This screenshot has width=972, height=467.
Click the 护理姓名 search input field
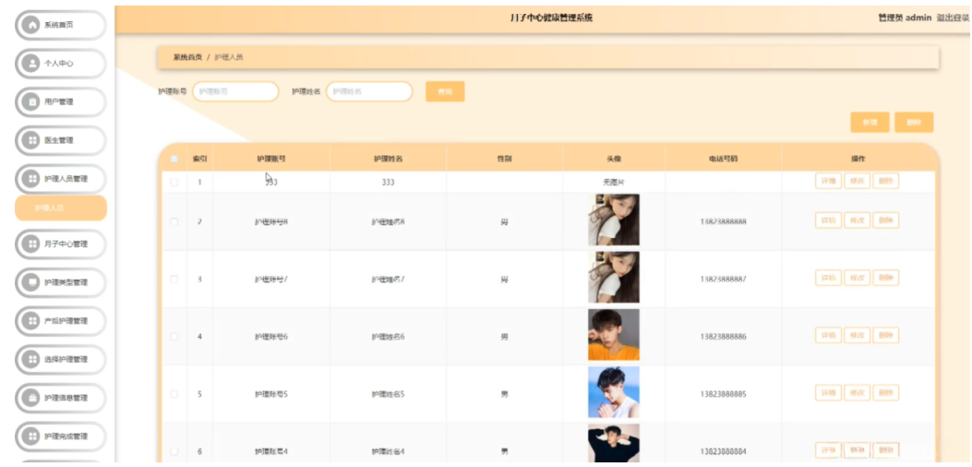(x=369, y=91)
